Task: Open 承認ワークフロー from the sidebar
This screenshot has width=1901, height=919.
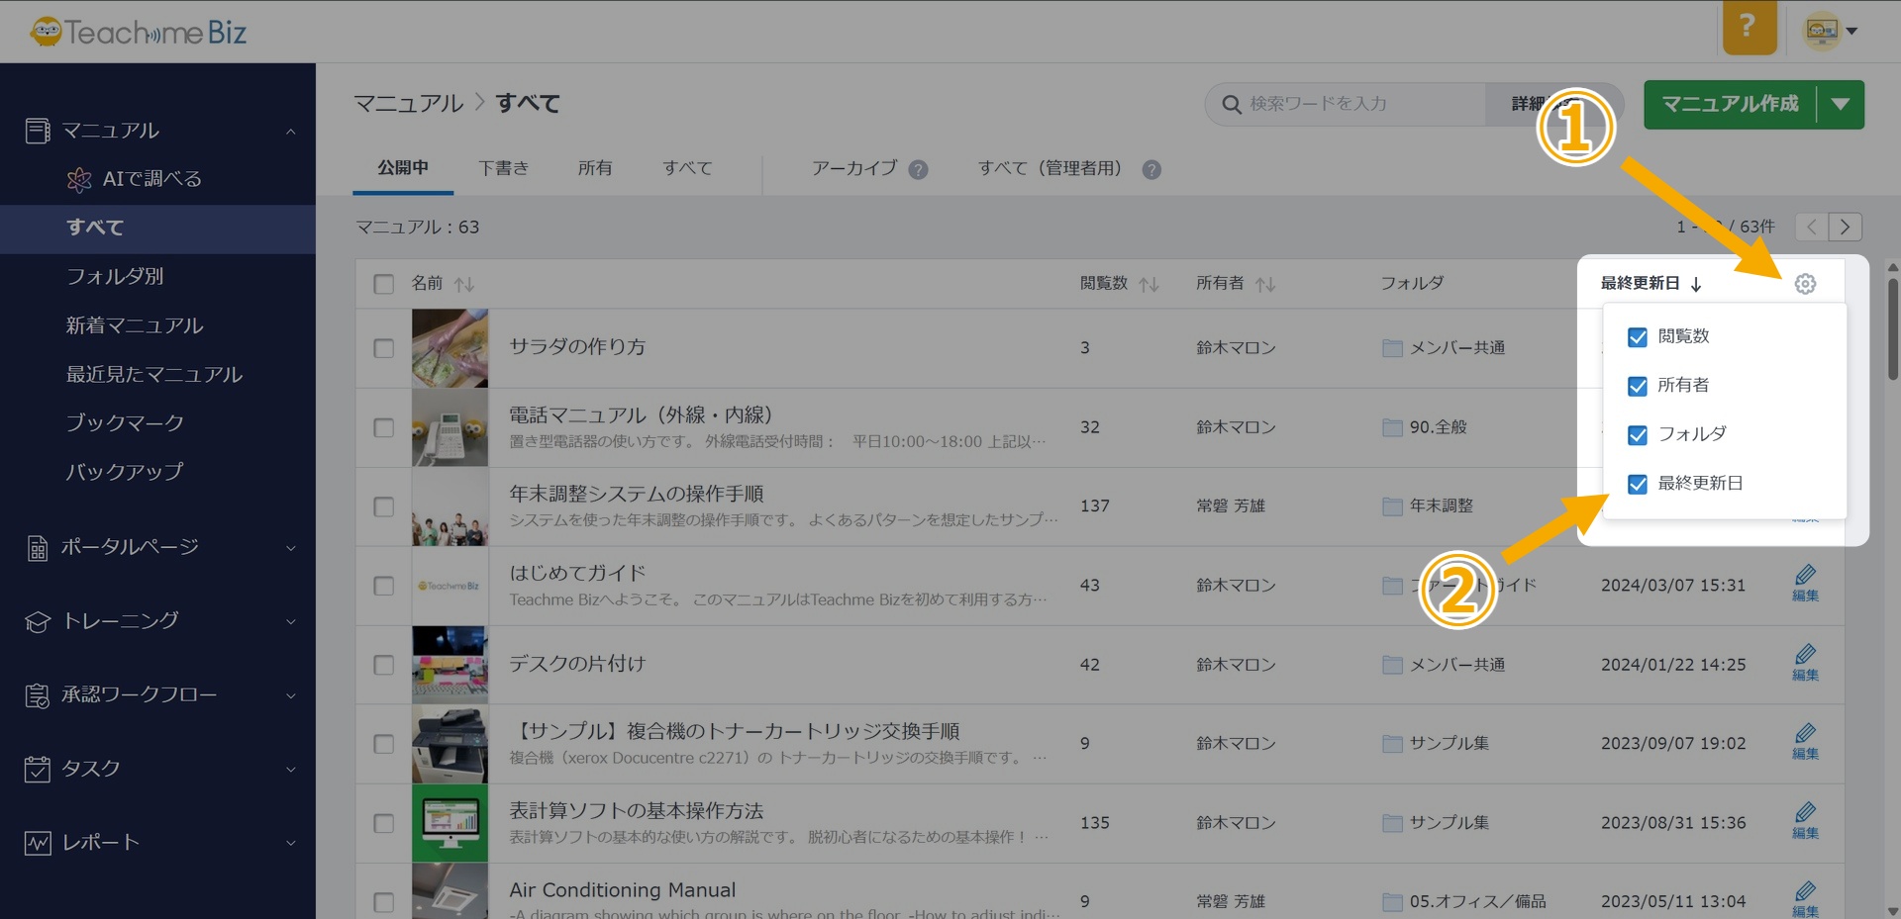Action: tap(139, 694)
